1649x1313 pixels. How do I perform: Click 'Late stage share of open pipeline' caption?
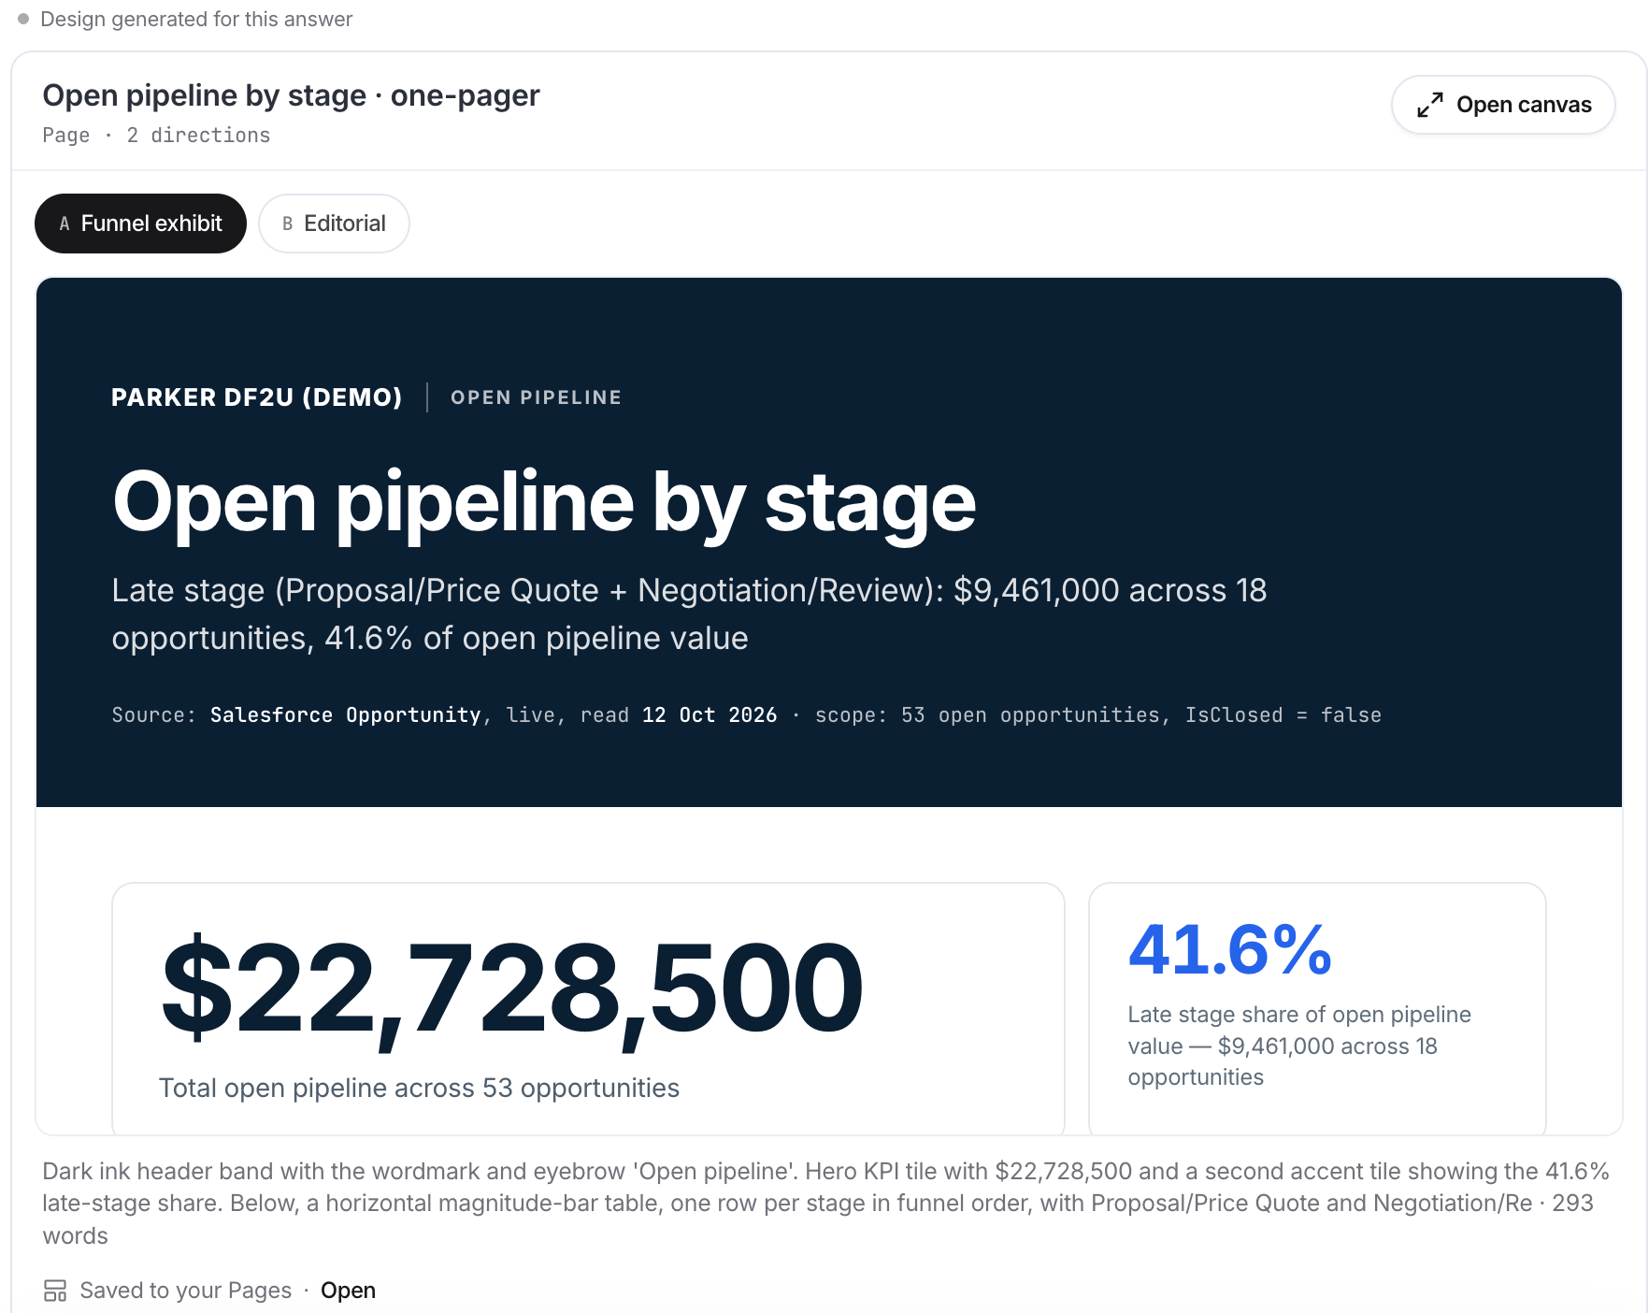pyautogui.click(x=1299, y=1046)
